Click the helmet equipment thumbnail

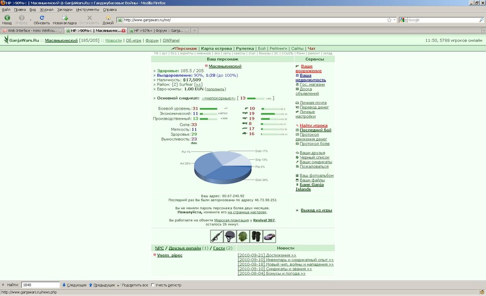click(229, 236)
